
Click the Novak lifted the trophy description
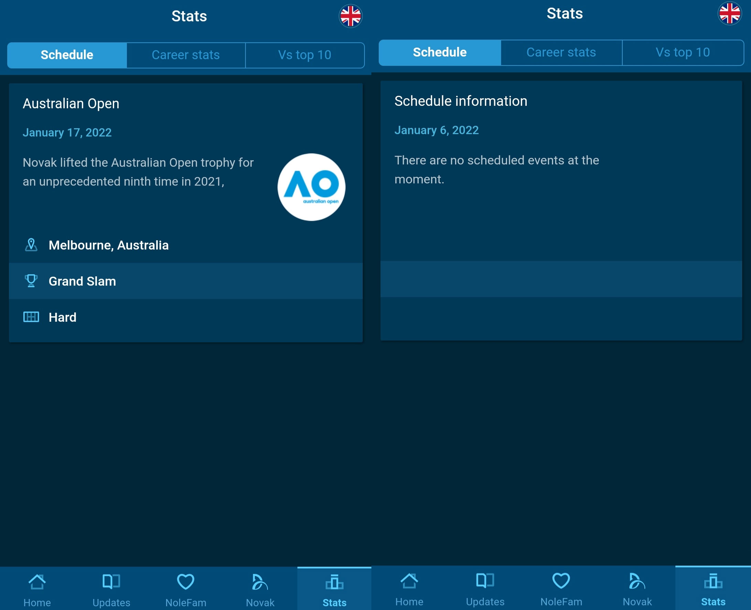click(x=138, y=172)
